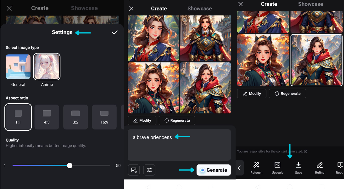
Task: Select the autumn princess image in right screen
Action: coord(263,60)
